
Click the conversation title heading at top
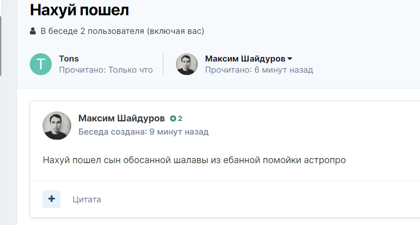point(79,10)
